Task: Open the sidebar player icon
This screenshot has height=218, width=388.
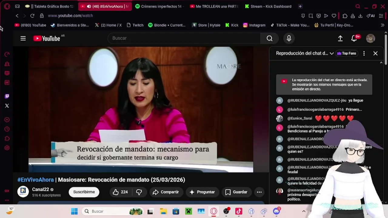Action: click(x=7, y=120)
